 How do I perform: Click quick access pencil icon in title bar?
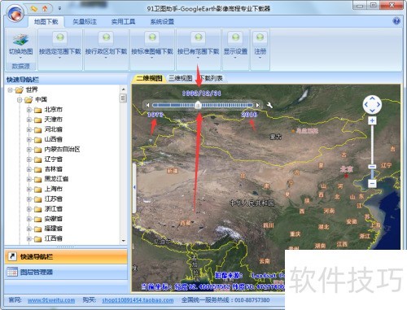pos(34,9)
